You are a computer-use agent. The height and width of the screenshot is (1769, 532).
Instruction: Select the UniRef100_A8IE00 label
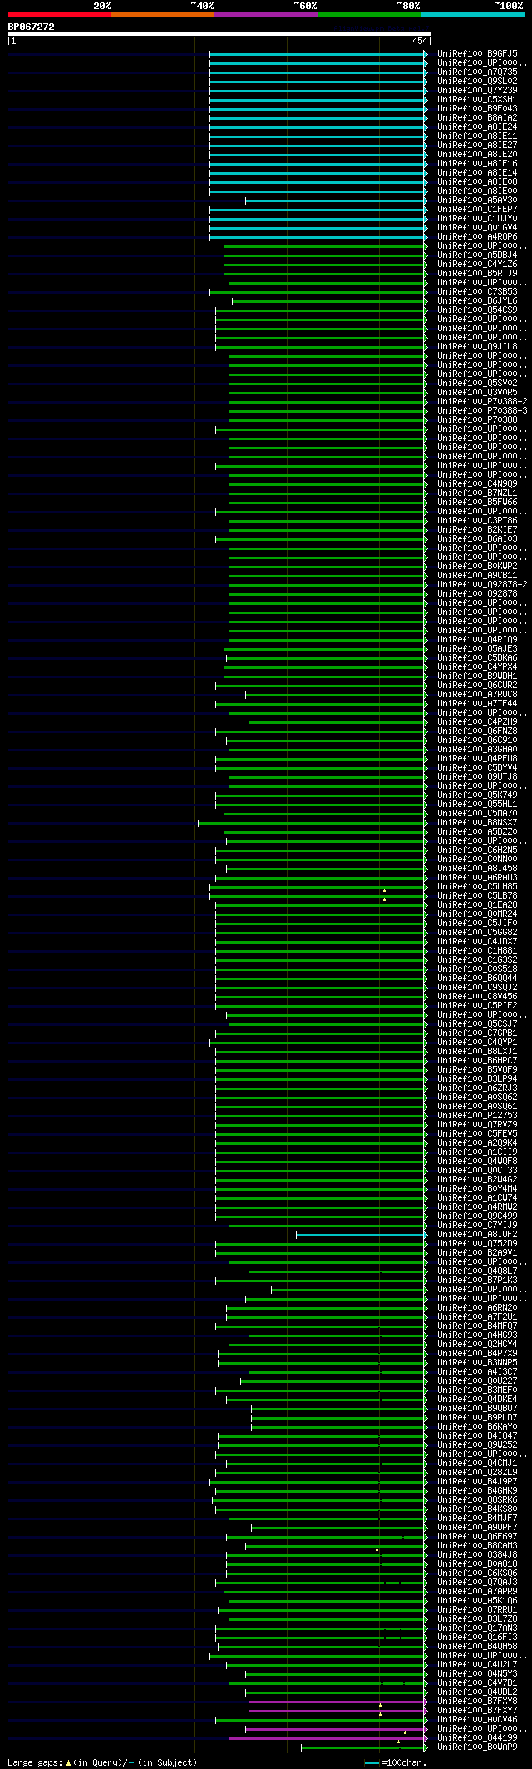pos(478,191)
